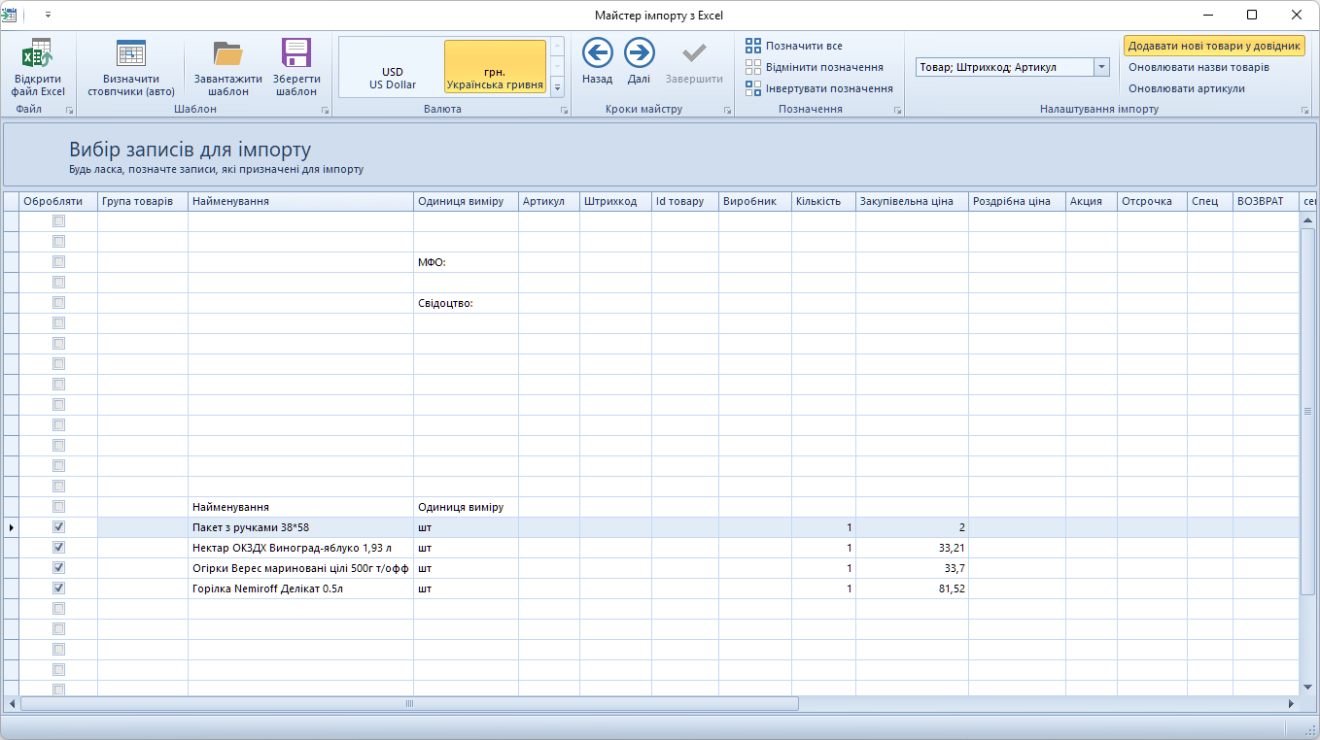
Task: Expand the currency gallery list
Action: click(557, 87)
